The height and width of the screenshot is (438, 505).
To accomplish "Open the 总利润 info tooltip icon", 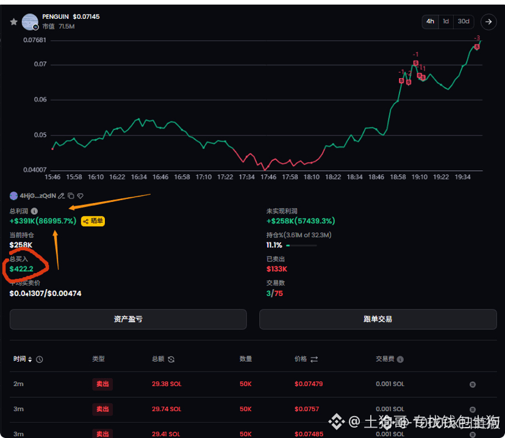I will tap(34, 211).
